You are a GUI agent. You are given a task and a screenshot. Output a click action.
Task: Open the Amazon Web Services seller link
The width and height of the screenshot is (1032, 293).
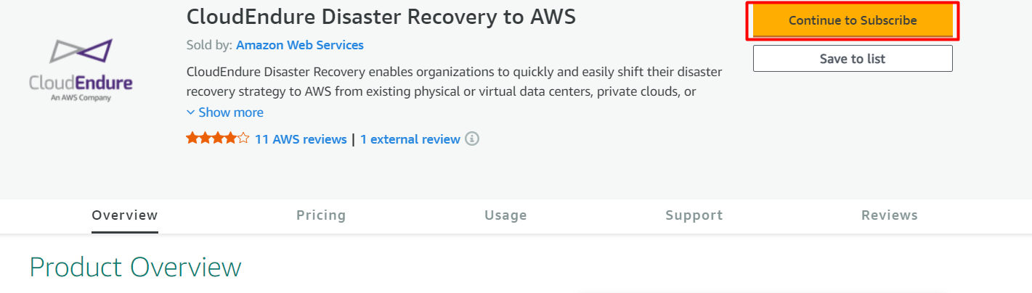pyautogui.click(x=300, y=45)
